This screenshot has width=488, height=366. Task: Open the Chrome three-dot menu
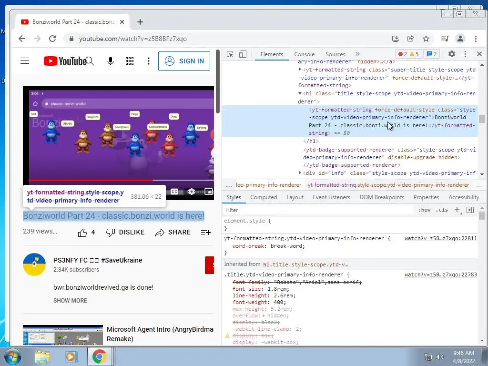tap(476, 39)
